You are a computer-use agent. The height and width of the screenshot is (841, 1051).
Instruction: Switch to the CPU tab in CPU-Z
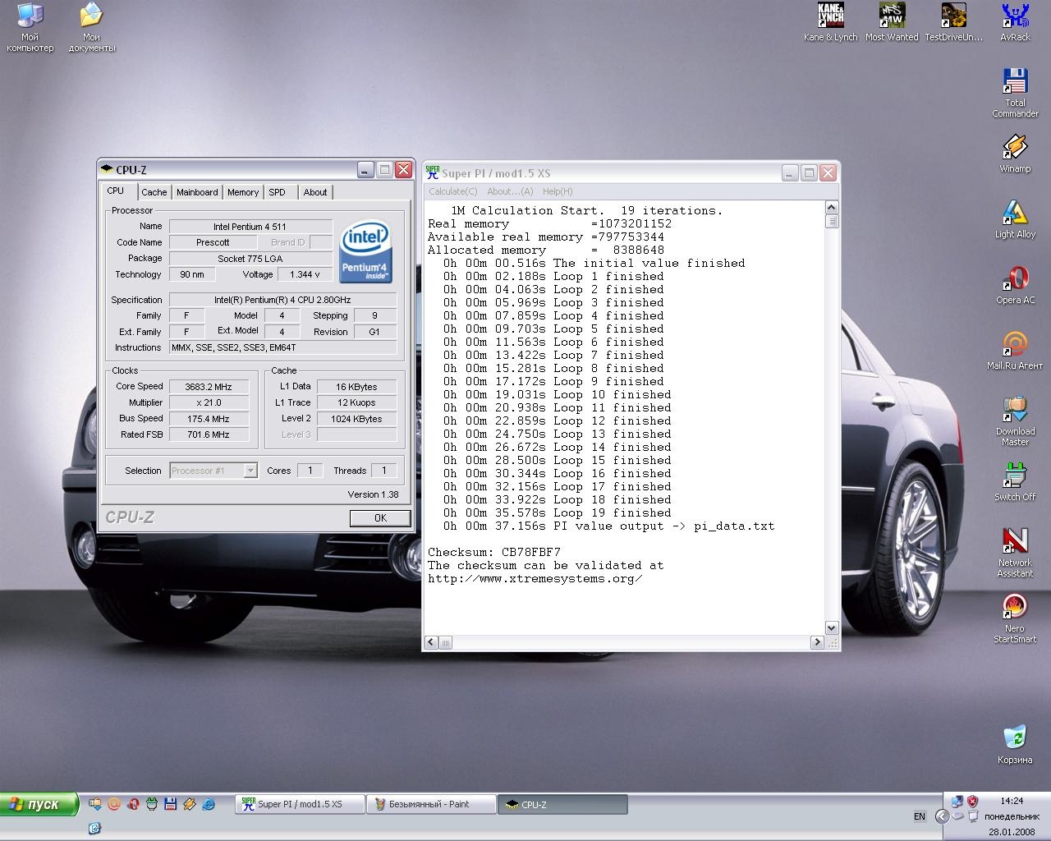(116, 191)
